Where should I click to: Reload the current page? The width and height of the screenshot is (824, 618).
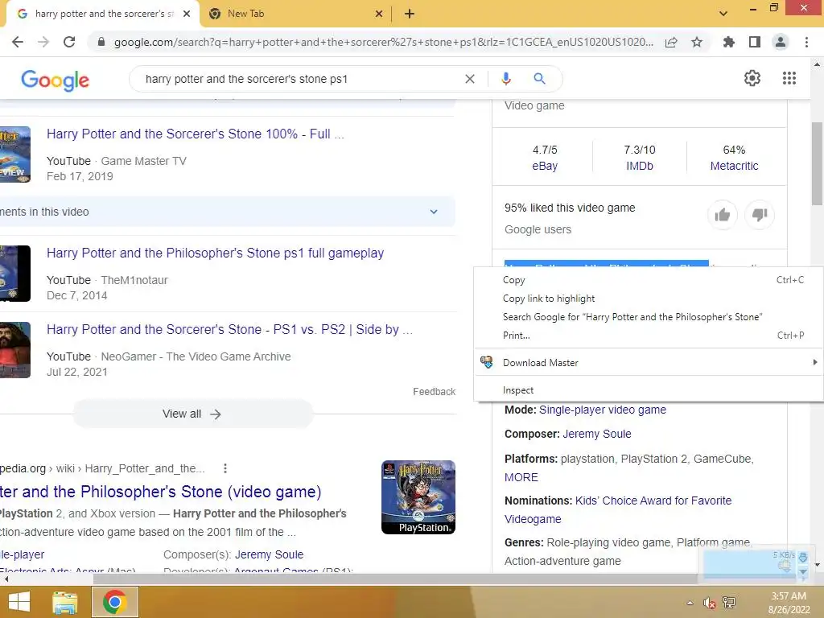click(x=69, y=42)
